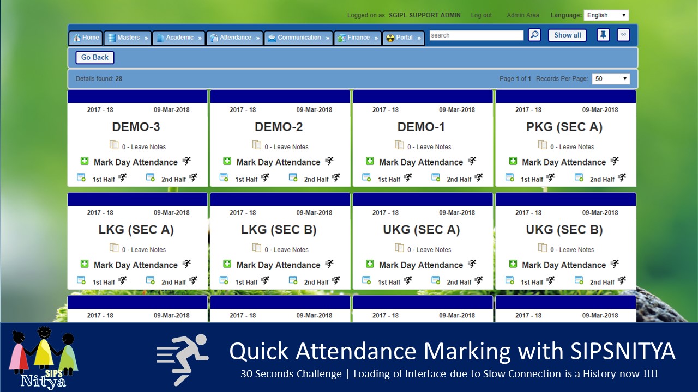
Task: Click Mark Day Attendance on LKG (SEC A) card
Action: 135,265
